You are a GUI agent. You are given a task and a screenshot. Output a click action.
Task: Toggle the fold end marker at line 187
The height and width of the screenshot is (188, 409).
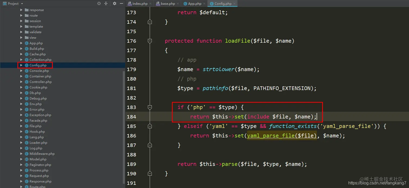coord(150,145)
